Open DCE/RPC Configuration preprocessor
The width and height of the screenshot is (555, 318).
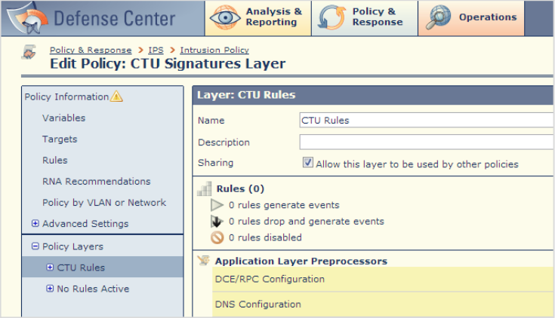pos(383,279)
